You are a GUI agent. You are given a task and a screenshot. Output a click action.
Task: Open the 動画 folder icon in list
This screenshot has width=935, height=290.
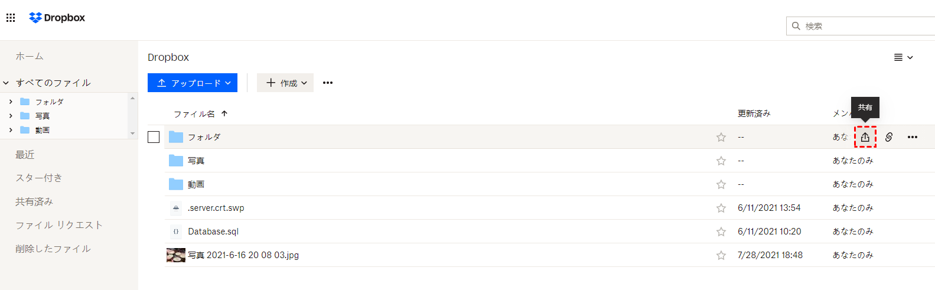tap(176, 184)
